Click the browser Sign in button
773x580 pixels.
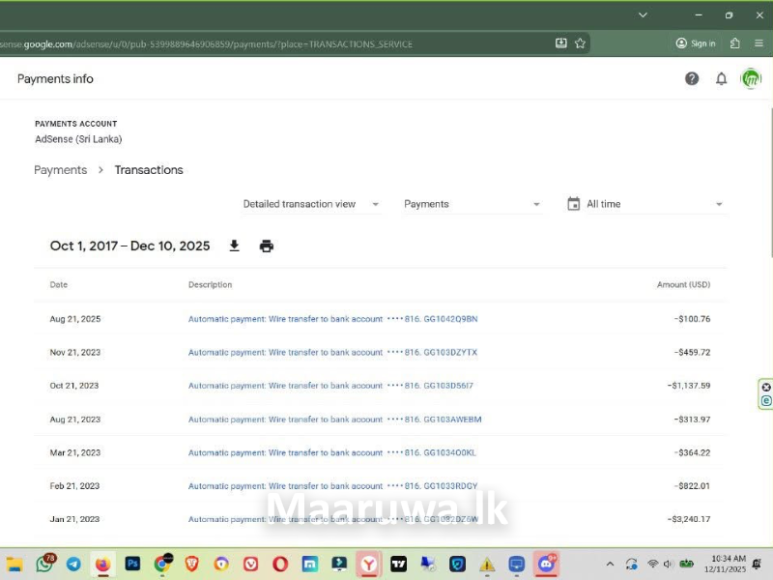(696, 43)
